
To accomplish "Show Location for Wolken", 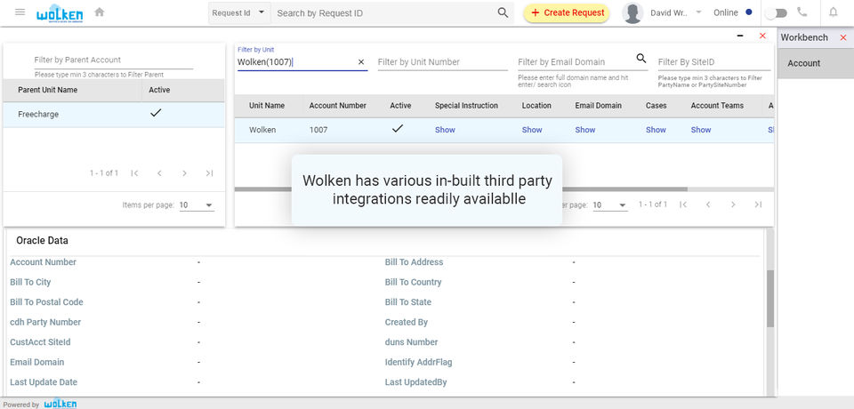I will 532,130.
